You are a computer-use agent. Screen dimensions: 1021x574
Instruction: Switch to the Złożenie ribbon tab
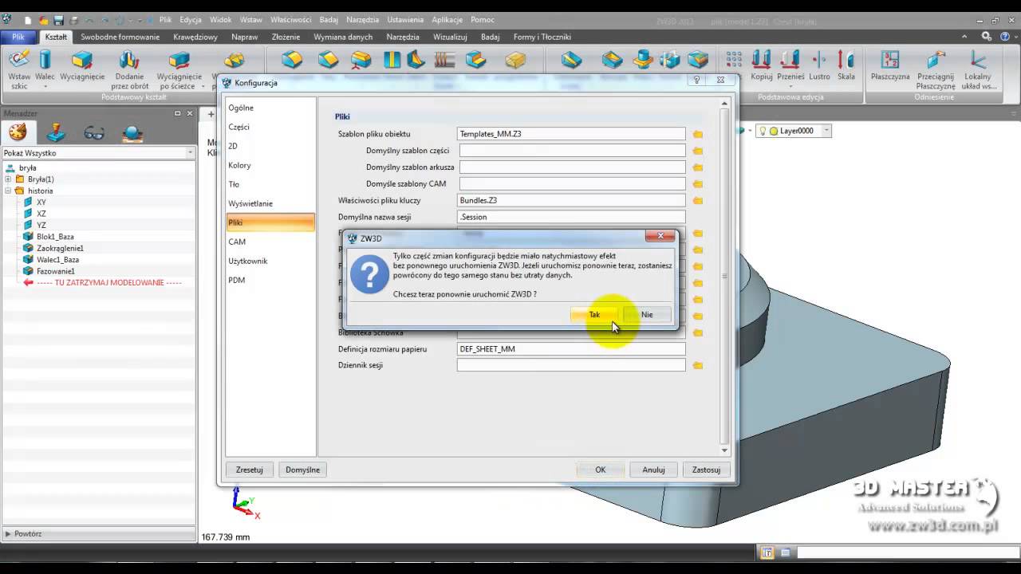click(286, 37)
